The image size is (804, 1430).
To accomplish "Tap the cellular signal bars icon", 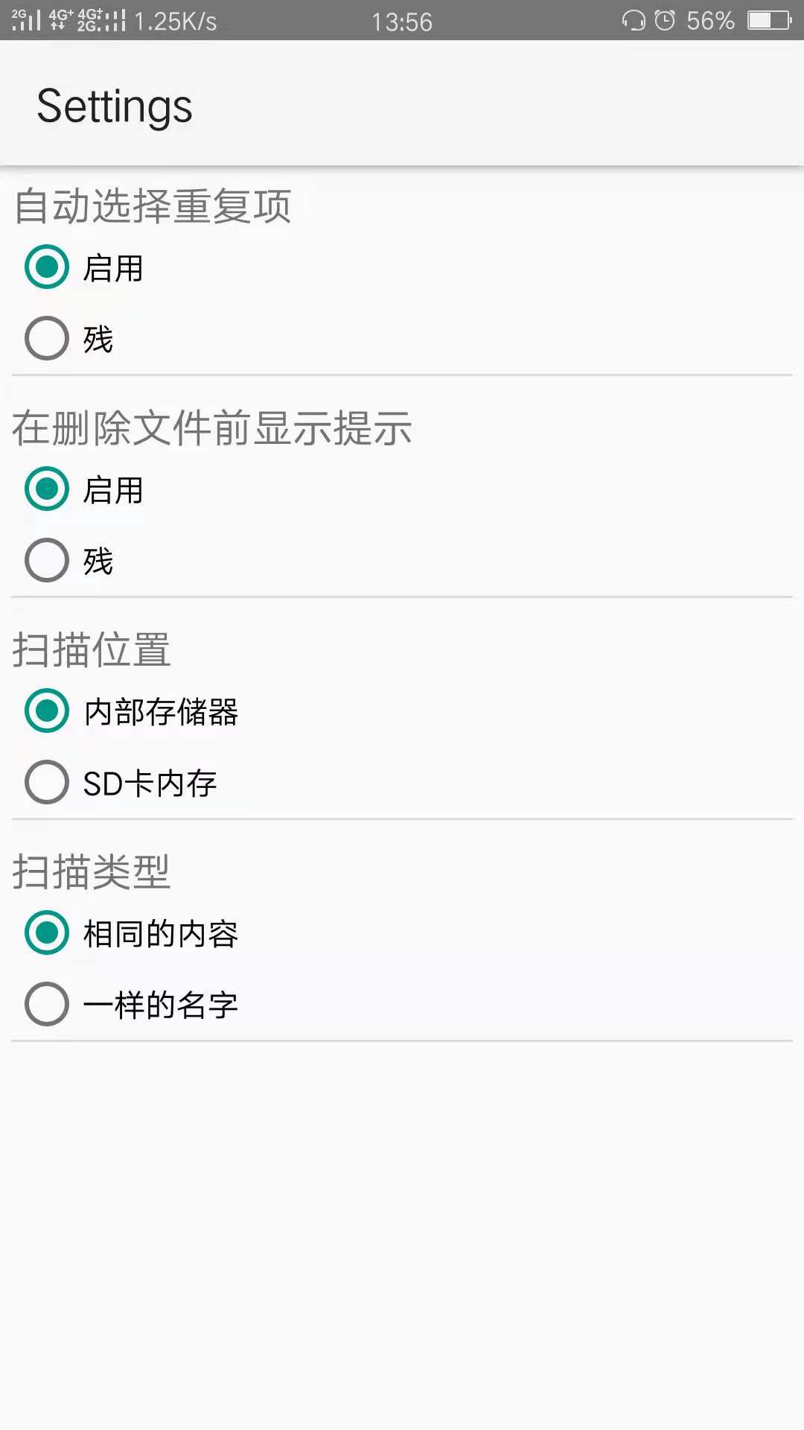I will 26,20.
